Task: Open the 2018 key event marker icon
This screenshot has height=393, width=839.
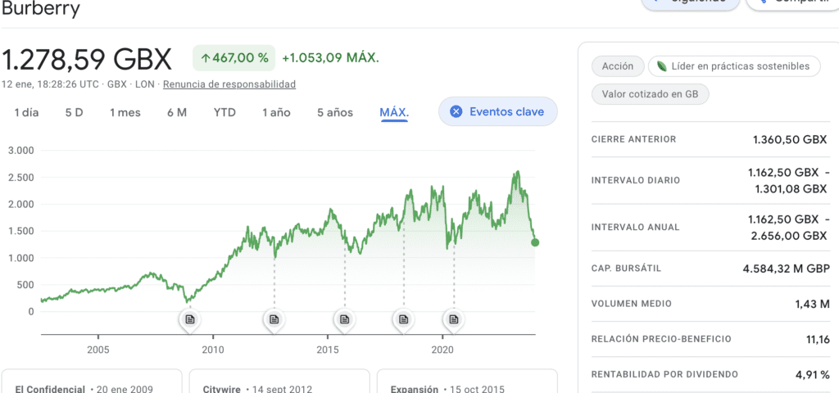Action: pos(403,320)
